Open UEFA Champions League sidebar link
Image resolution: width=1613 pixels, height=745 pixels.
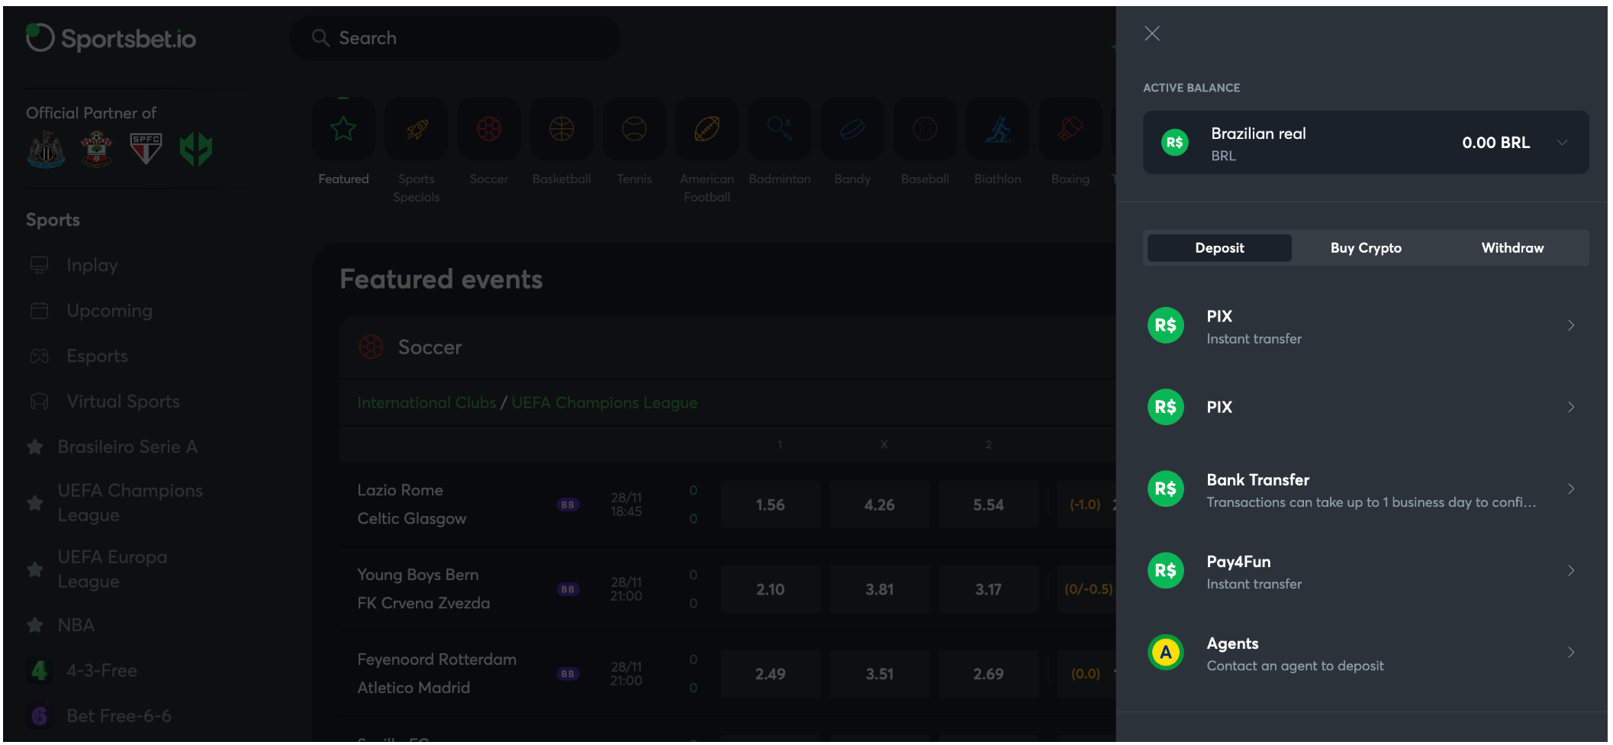pos(114,503)
